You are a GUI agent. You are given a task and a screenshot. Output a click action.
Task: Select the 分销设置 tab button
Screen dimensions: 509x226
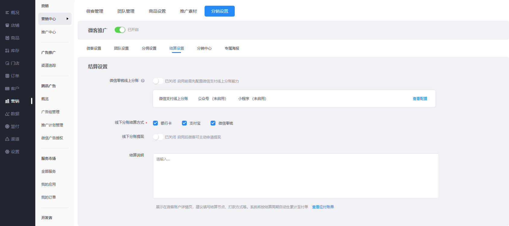point(220,11)
